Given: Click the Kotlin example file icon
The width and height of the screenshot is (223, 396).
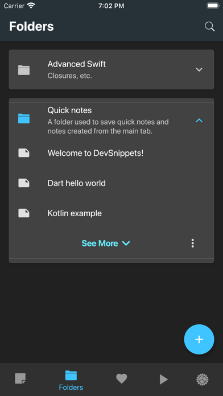Looking at the screenshot, I should [24, 213].
